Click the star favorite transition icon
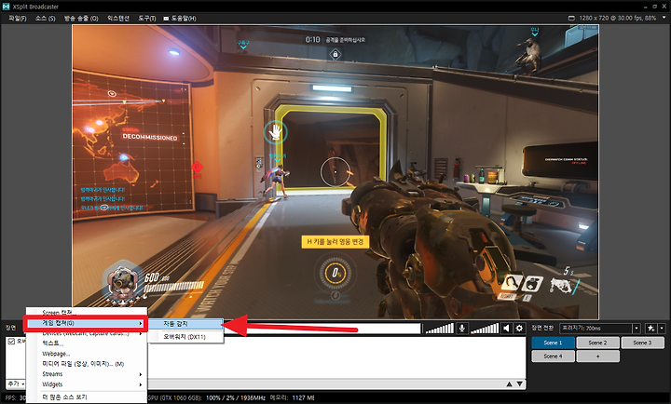Image resolution: width=671 pixels, height=404 pixels. click(650, 329)
